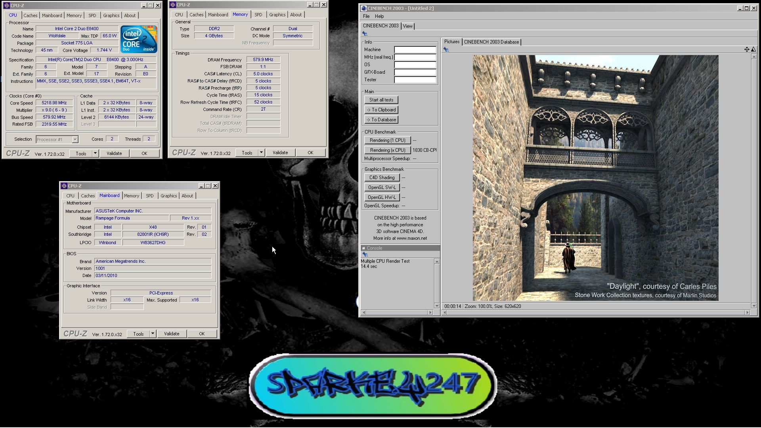Screen dimensions: 761x428
Task: Click picture viewer vertical scrollbar up arrow
Action: (754, 57)
